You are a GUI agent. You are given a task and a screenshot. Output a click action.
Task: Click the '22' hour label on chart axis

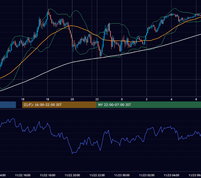point(97,99)
